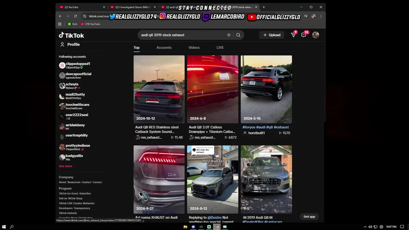Open the (19) YouTube bookmark
The width and height of the screenshot is (409, 230).
click(x=90, y=24)
